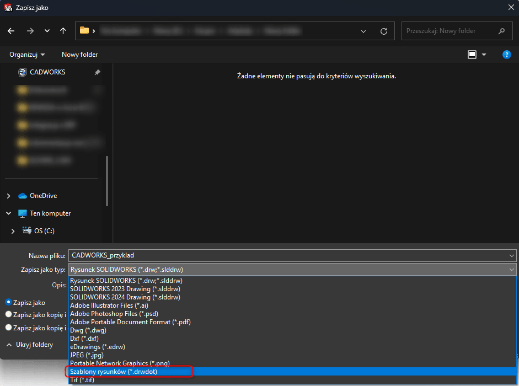Choose the eDrawings (*.edrw) type
Screen dimensions: 519x386
tap(292, 347)
